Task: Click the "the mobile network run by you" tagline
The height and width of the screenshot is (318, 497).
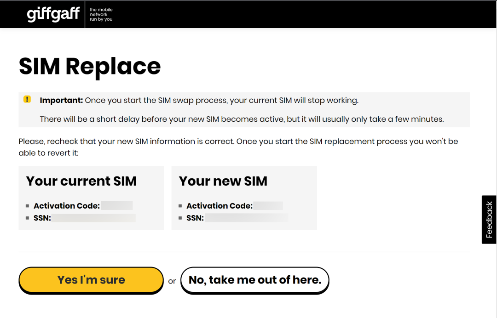Action: 101,14
